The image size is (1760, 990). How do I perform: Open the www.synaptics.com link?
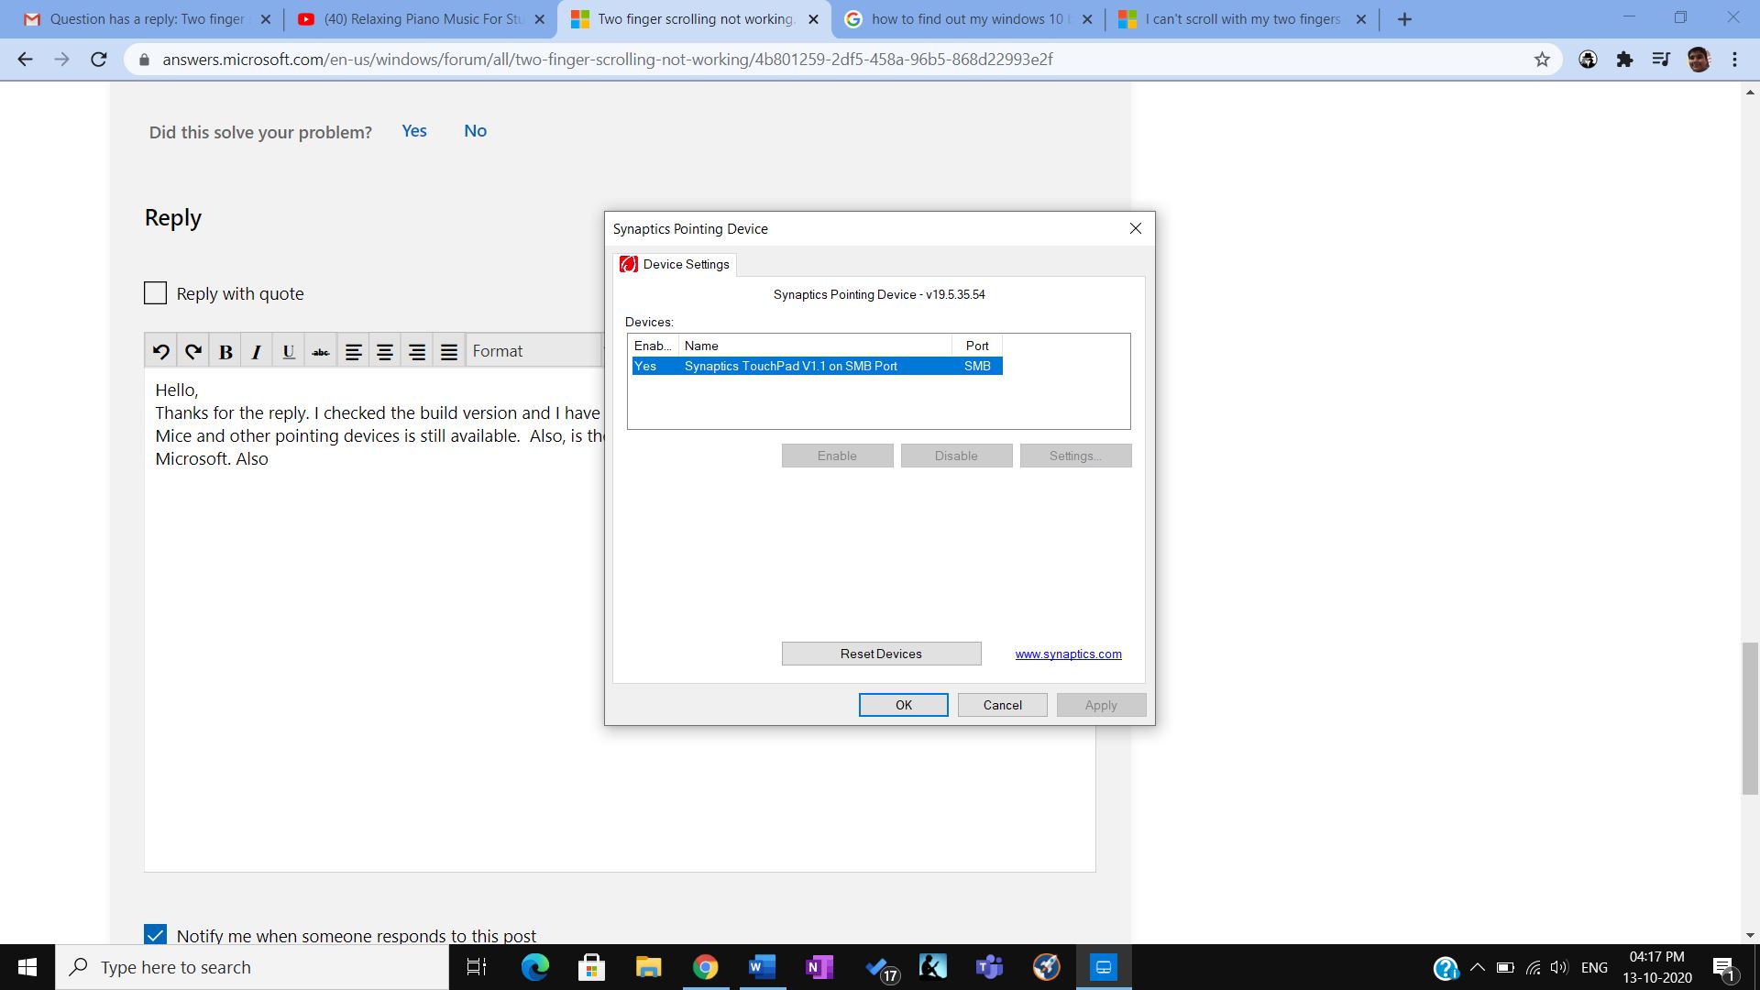(x=1068, y=654)
